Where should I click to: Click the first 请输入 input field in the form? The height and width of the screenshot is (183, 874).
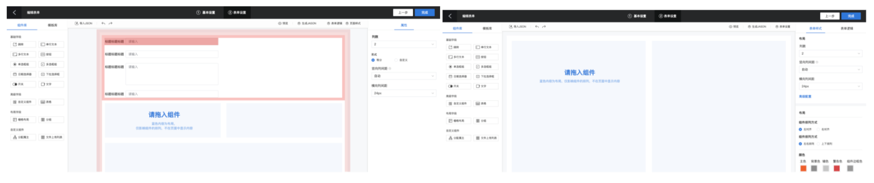(x=172, y=41)
